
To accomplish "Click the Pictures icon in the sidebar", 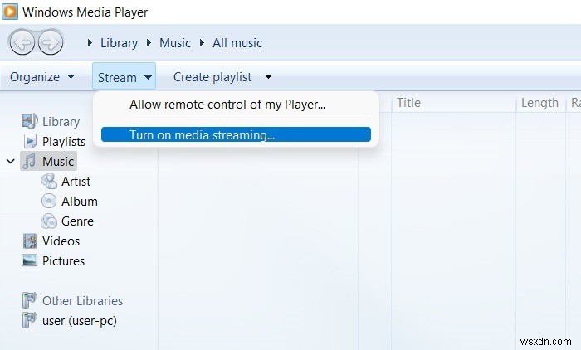I will point(30,260).
